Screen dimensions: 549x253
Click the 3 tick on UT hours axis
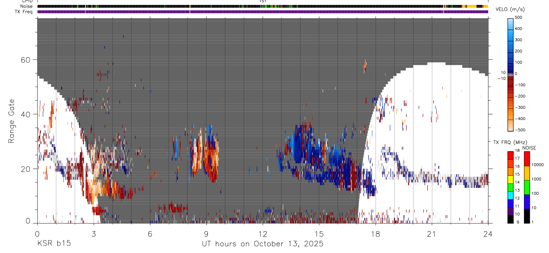coord(93,234)
